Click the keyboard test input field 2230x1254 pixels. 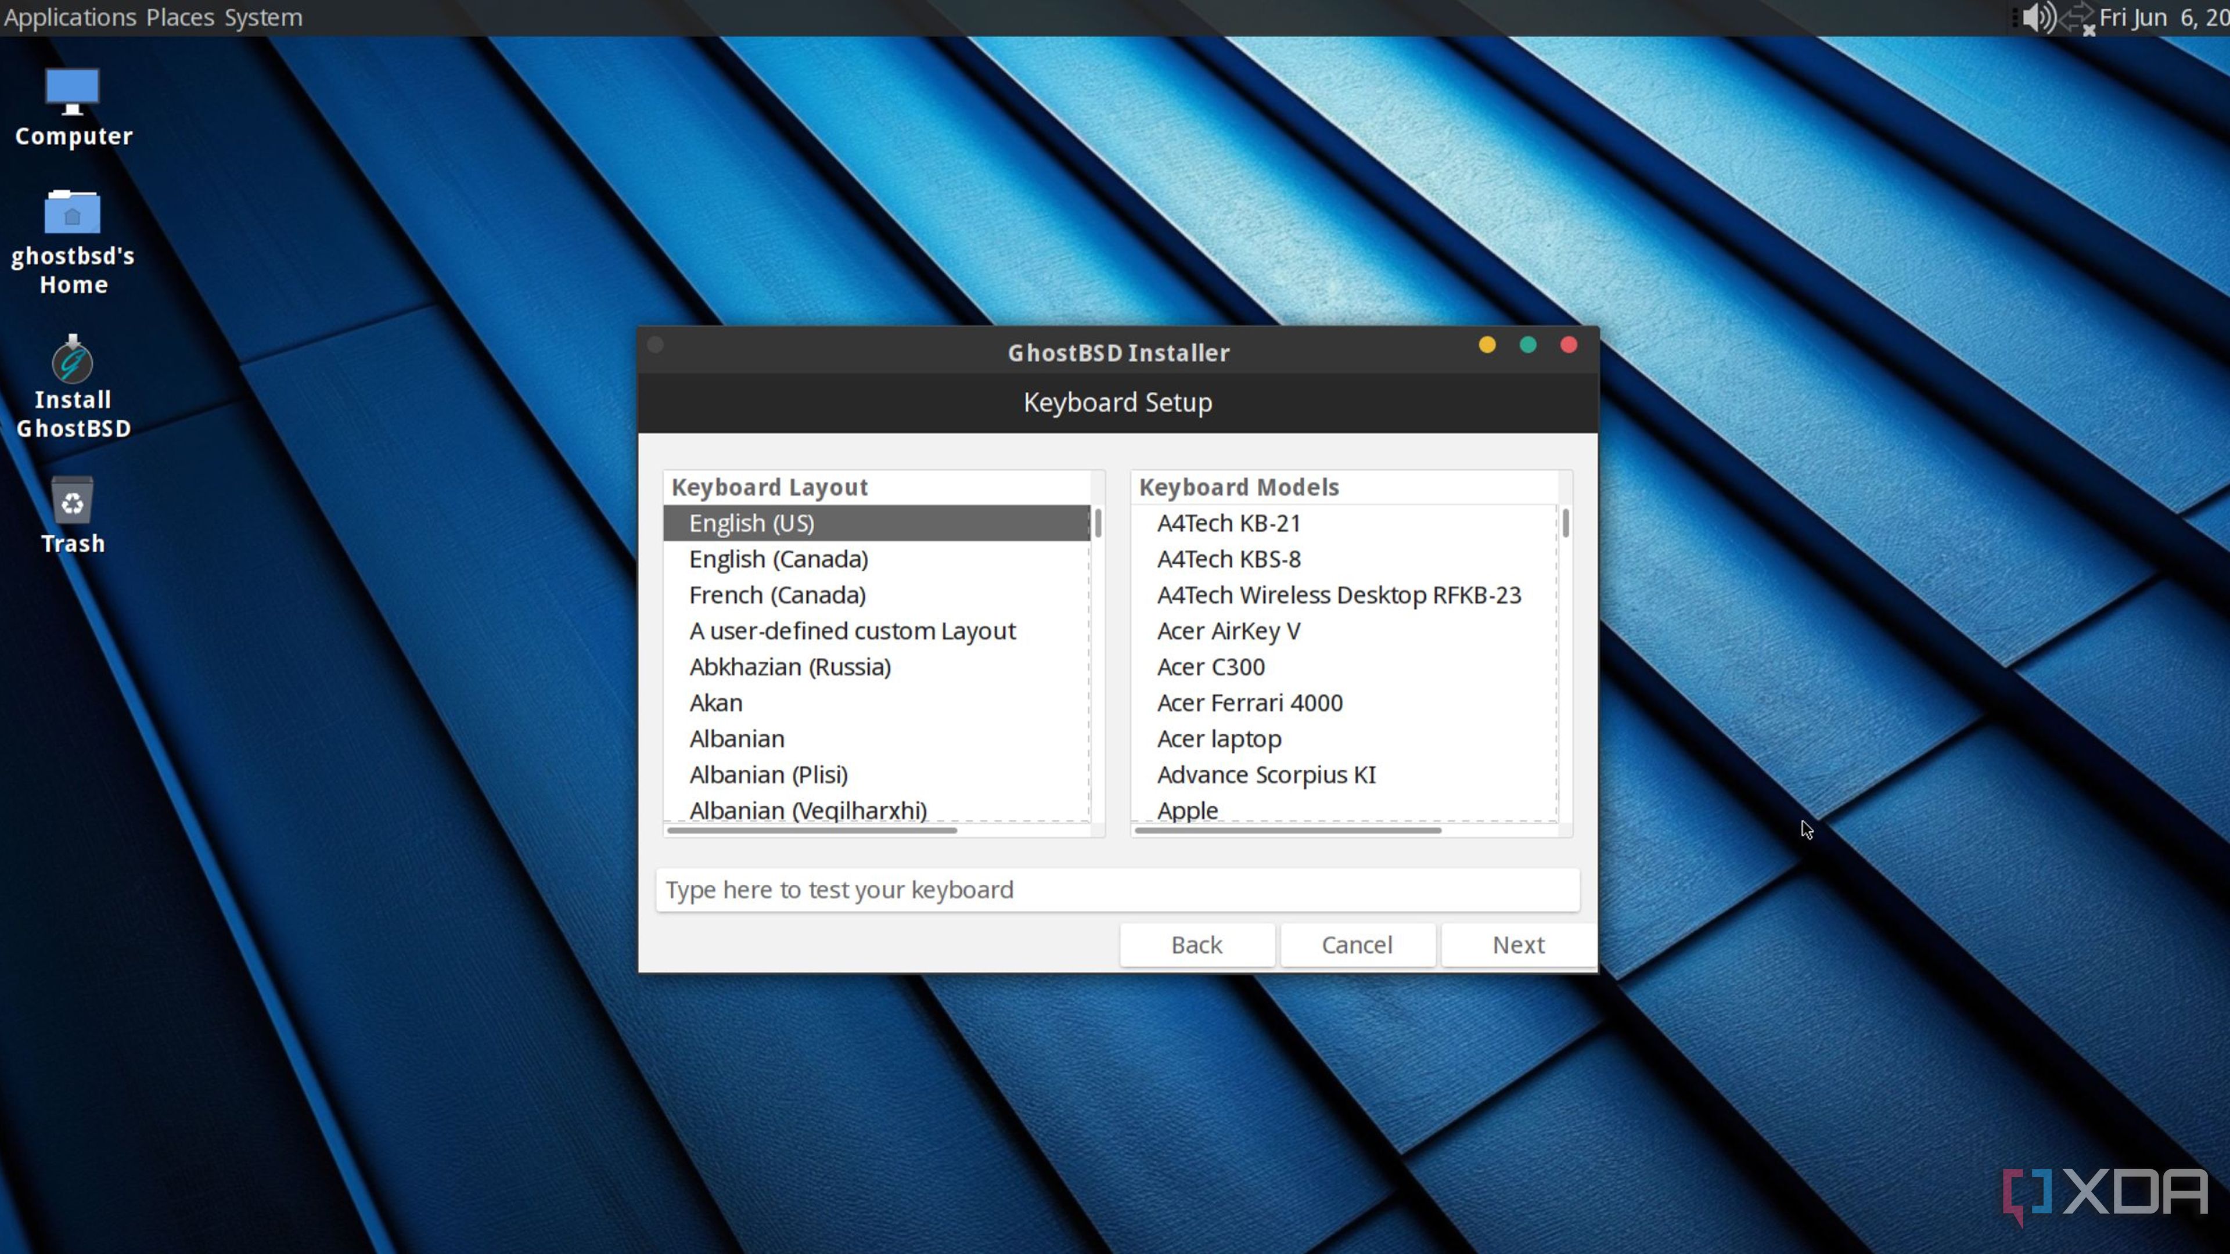pos(1117,889)
